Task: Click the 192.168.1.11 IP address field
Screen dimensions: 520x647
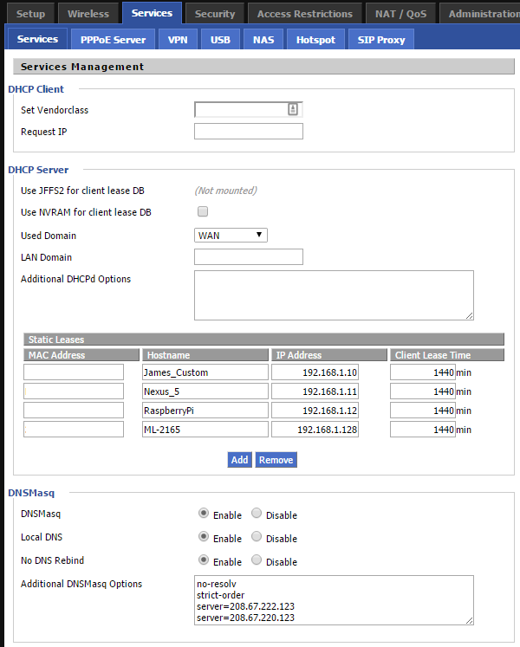Action: click(x=315, y=391)
